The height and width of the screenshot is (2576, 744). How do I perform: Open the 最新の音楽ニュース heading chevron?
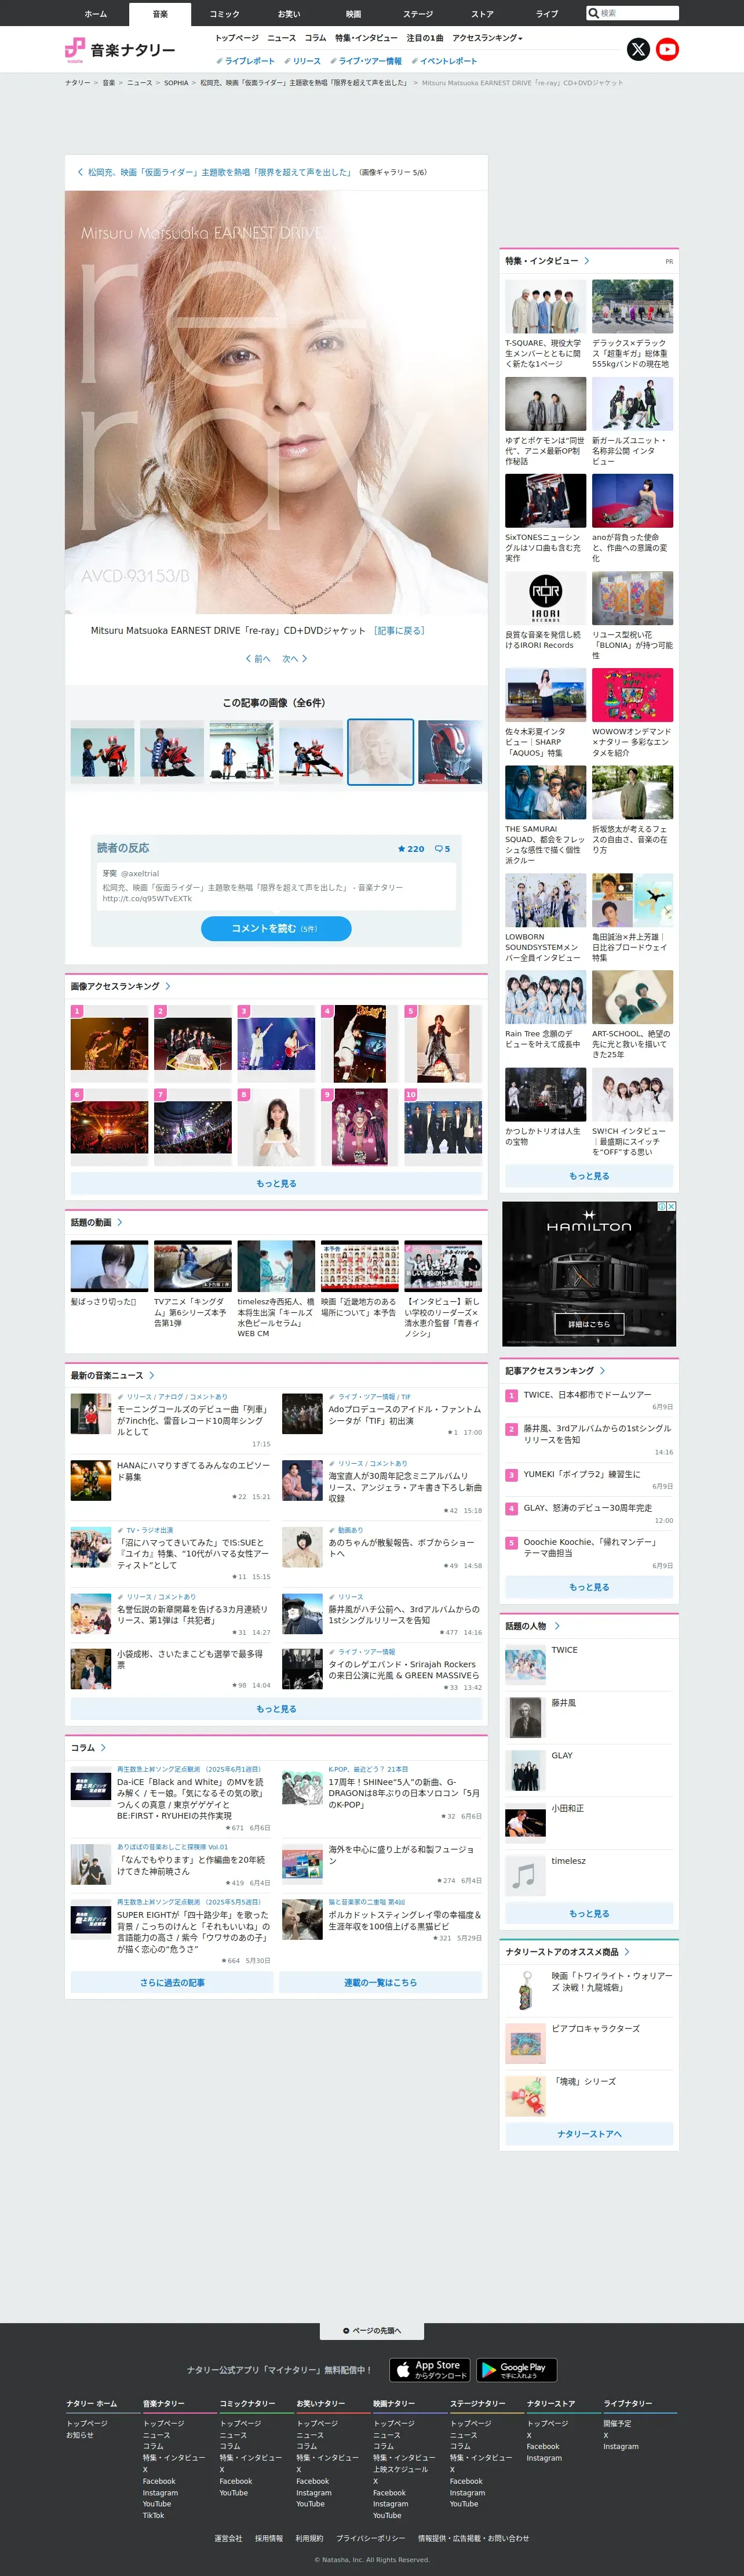point(152,1375)
